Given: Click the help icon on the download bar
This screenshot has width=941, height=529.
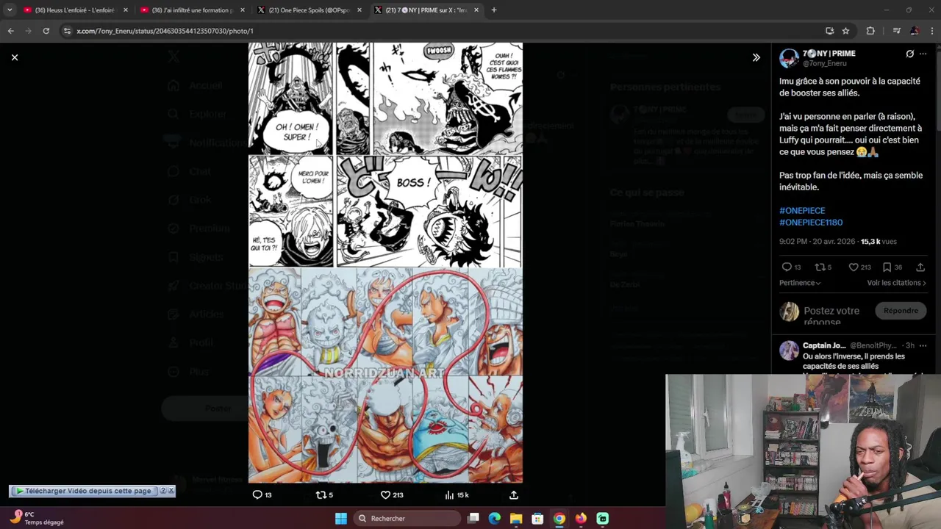Looking at the screenshot, I should coord(163,491).
